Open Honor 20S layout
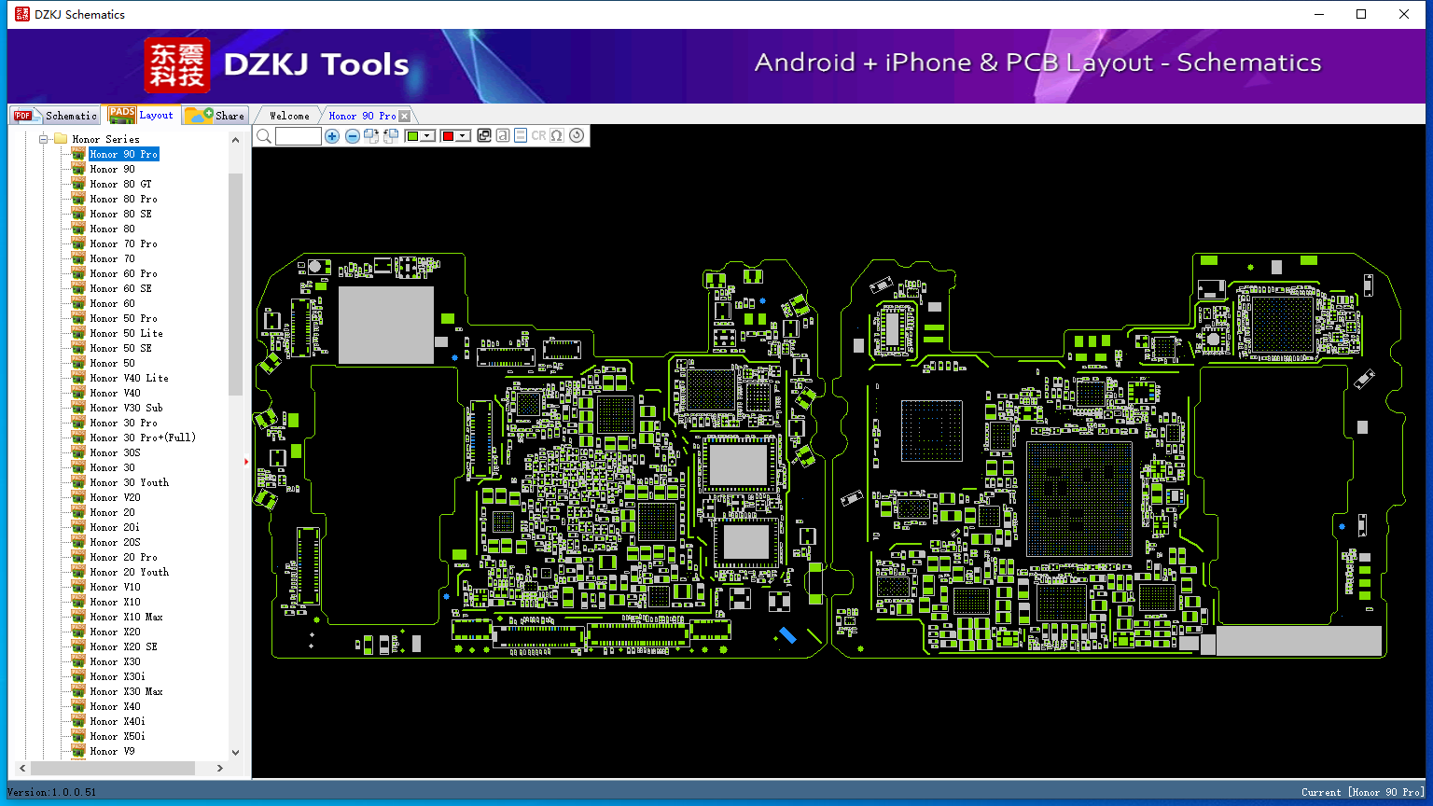The image size is (1433, 806). [x=115, y=542]
